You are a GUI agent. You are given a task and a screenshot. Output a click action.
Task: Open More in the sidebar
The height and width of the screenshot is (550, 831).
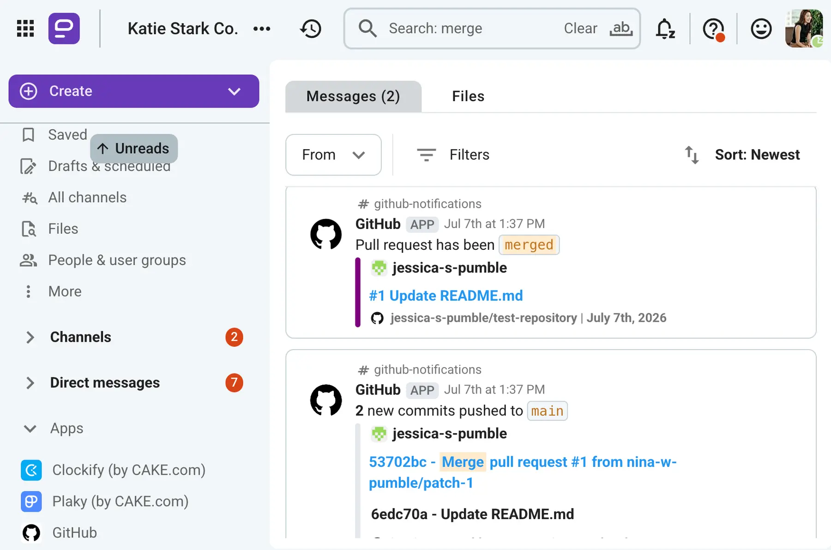point(65,291)
